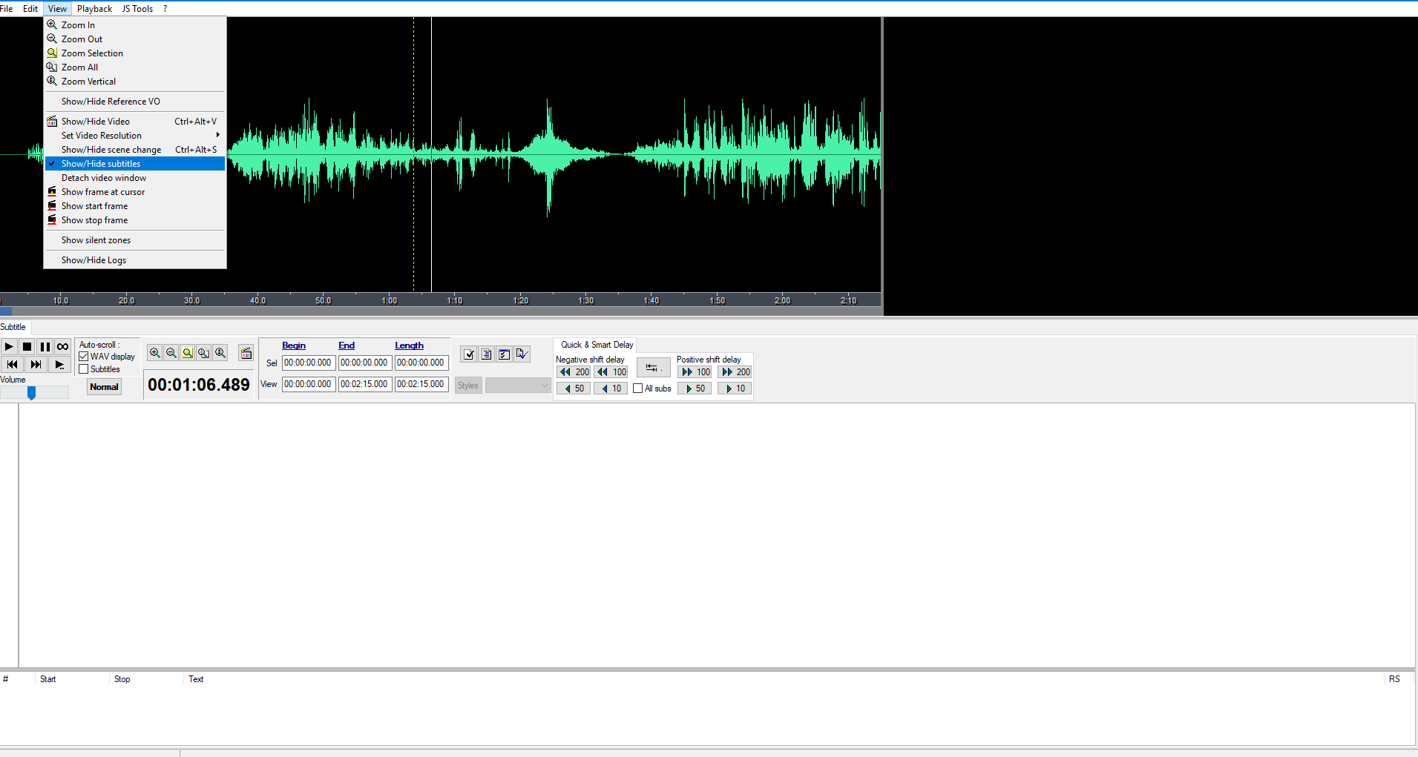Pause the playback
Screen dimensions: 1418x757
click(x=45, y=346)
